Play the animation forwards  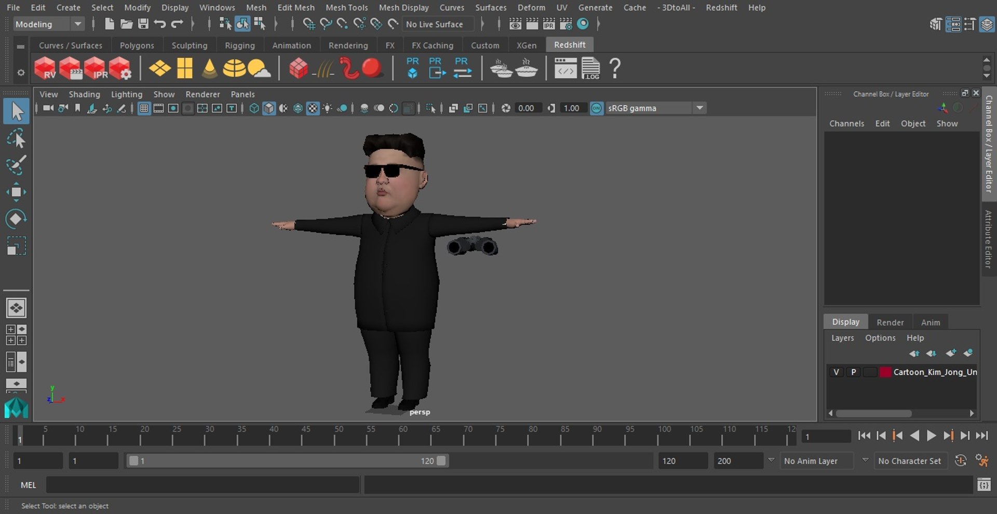pos(932,436)
